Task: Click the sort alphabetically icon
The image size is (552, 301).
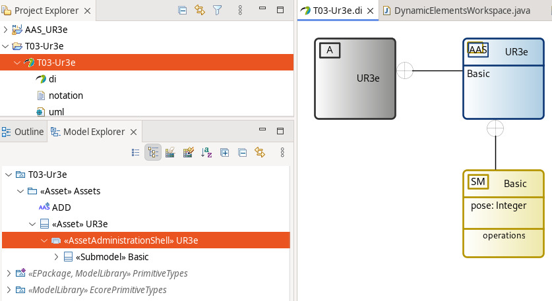Action: 206,152
